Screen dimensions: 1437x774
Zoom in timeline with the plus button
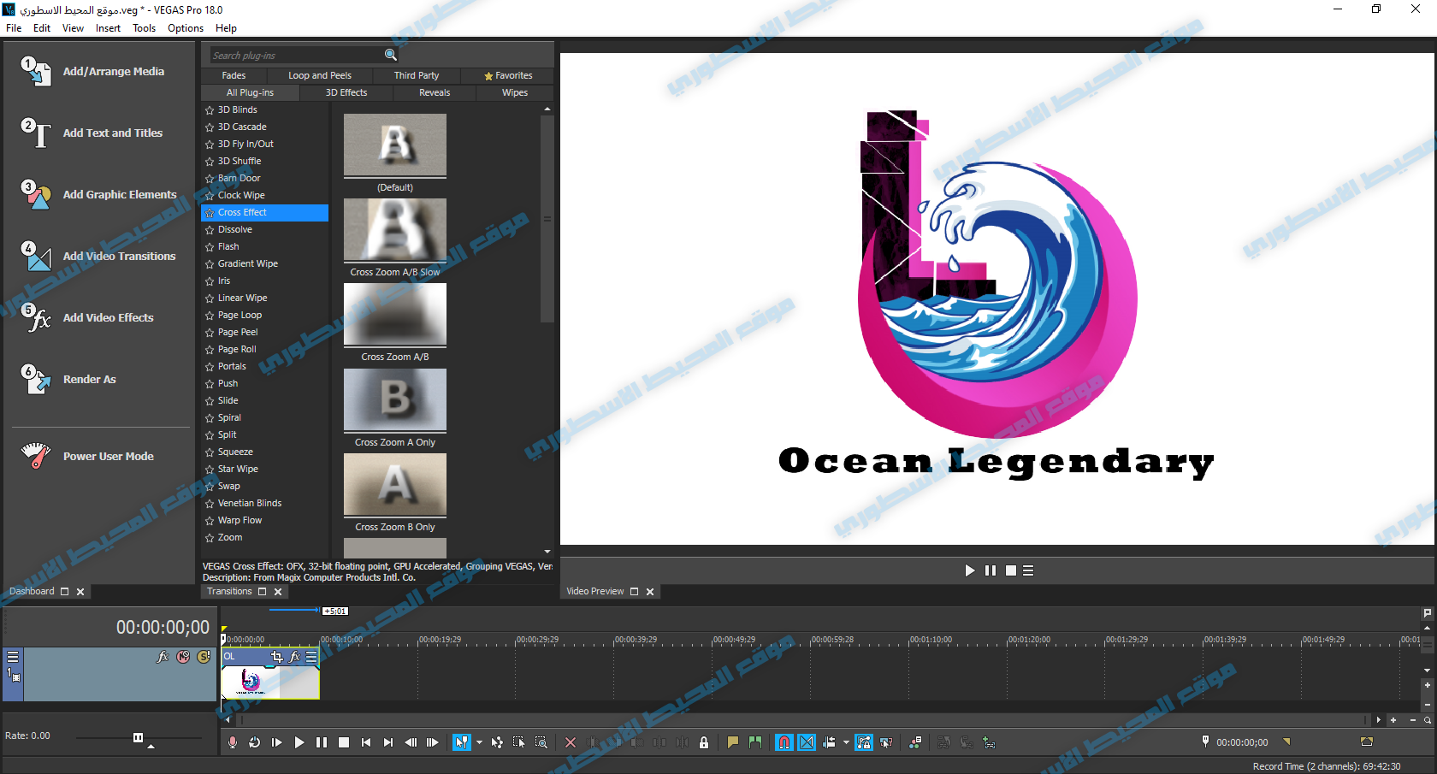coord(1393,720)
